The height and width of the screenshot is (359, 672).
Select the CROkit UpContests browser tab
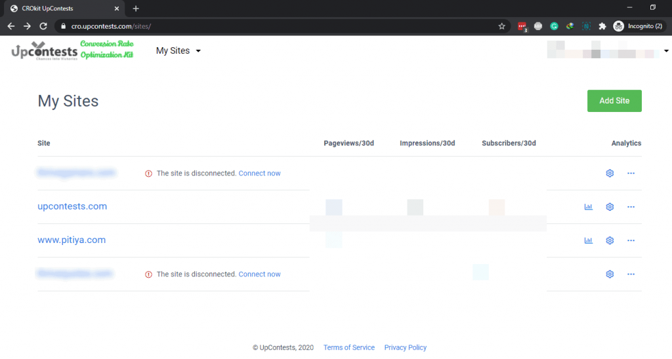coord(64,9)
